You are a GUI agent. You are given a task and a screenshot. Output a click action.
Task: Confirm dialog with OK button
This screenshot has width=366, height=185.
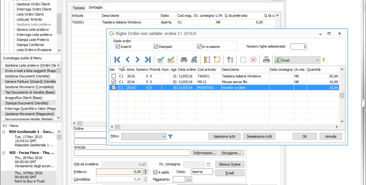point(304,136)
